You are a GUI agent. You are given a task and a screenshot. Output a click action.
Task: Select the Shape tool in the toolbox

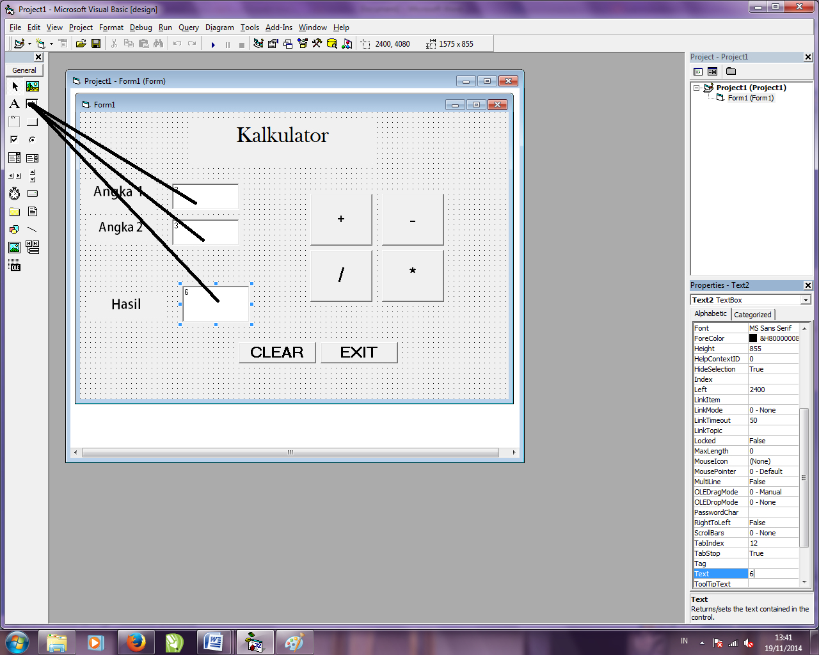14,229
